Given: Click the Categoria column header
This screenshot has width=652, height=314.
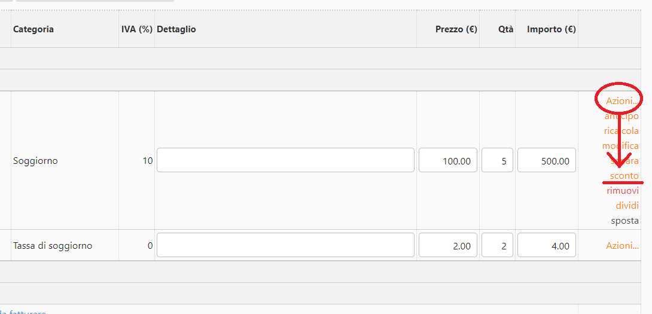Looking at the screenshot, I should click(x=33, y=29).
